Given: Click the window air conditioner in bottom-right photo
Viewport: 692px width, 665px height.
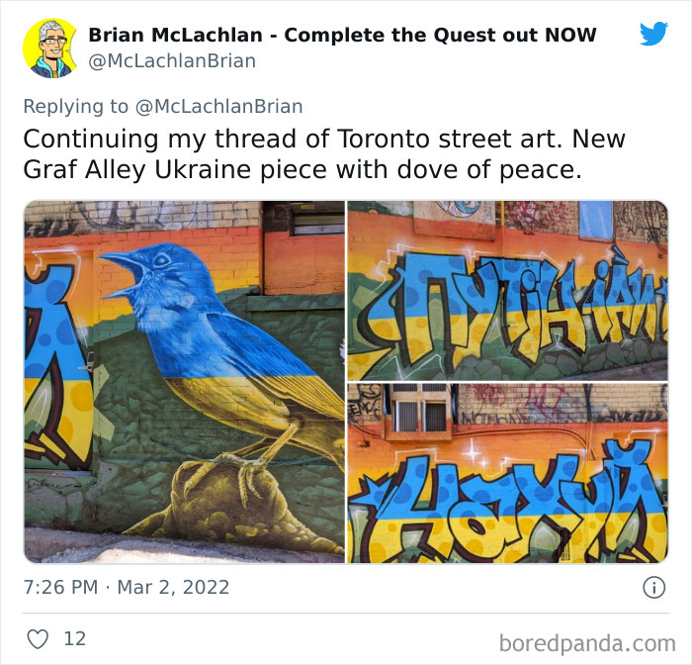Looking at the screenshot, I should click(419, 410).
